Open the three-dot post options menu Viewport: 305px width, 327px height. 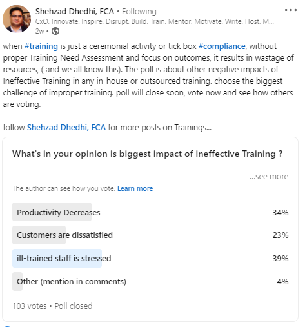pos(291,10)
